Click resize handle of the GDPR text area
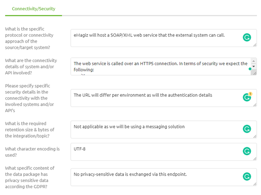The height and width of the screenshot is (195, 261). 255,184
